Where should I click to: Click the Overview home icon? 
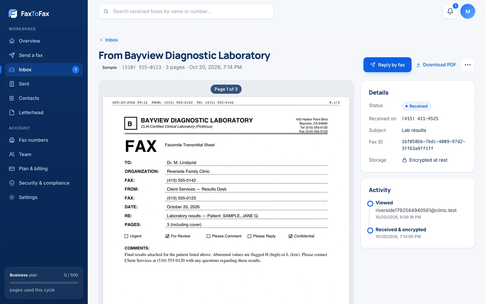12,41
